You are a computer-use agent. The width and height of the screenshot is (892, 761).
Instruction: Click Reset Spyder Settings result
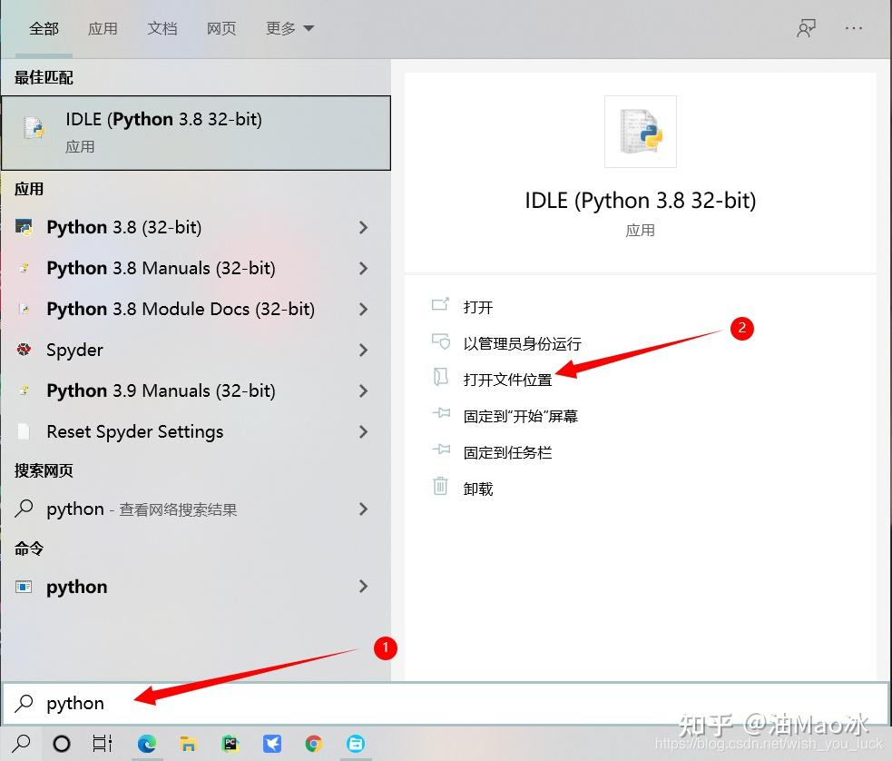(134, 431)
